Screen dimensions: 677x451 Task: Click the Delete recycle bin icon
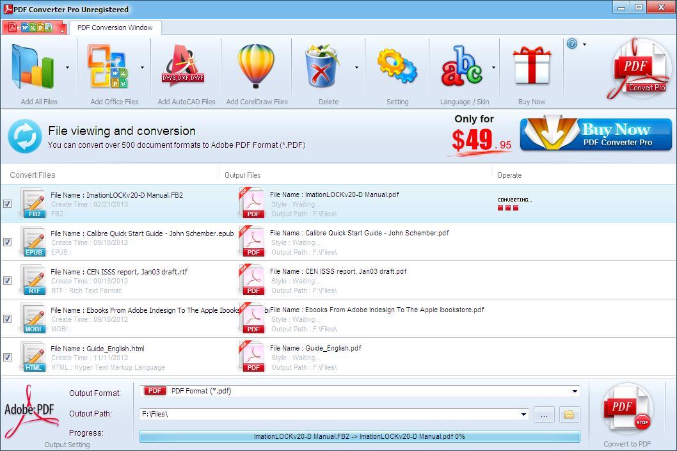click(x=322, y=67)
